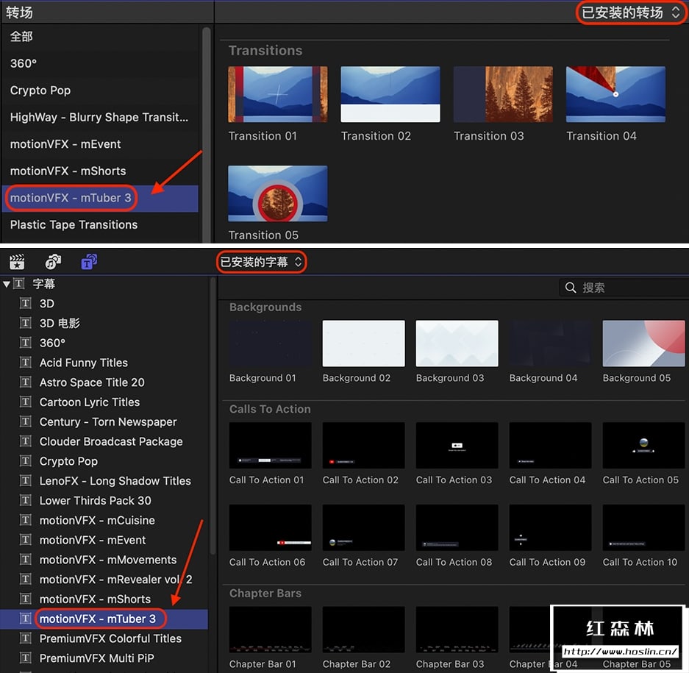Select the 360° titles category
Viewport: 689px width, 673px height.
coord(104,343)
